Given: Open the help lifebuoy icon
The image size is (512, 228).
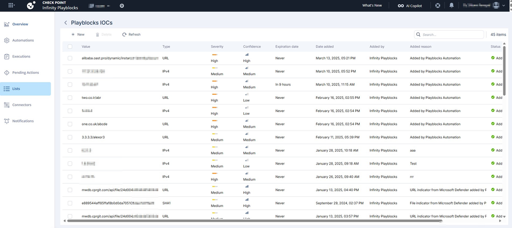Looking at the screenshot, I should (438, 6).
